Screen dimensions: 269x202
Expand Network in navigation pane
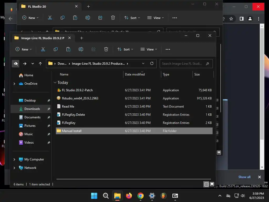pos(14,168)
